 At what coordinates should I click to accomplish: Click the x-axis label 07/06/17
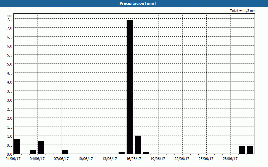point(61,159)
